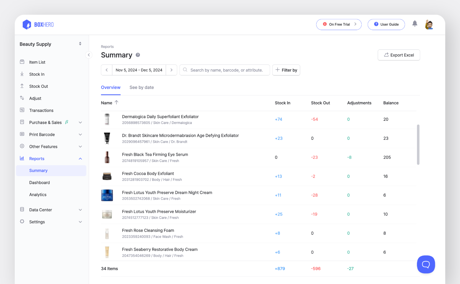The height and width of the screenshot is (284, 460).
Task: Sort by Name column arrow
Action: [x=116, y=103]
